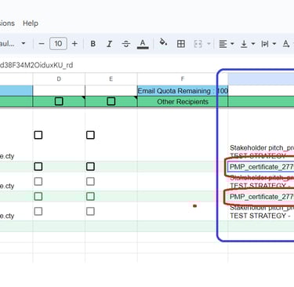Toggle column D checkbox just below green header

click(38, 135)
